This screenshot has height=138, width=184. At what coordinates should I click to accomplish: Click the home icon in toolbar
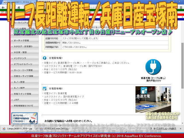[19, 8]
